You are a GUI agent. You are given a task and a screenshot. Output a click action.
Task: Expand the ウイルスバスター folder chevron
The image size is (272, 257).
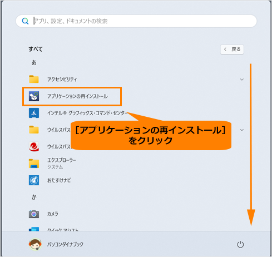point(242,130)
